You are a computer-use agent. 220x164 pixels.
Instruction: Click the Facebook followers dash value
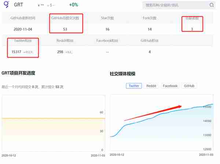pos(107,52)
